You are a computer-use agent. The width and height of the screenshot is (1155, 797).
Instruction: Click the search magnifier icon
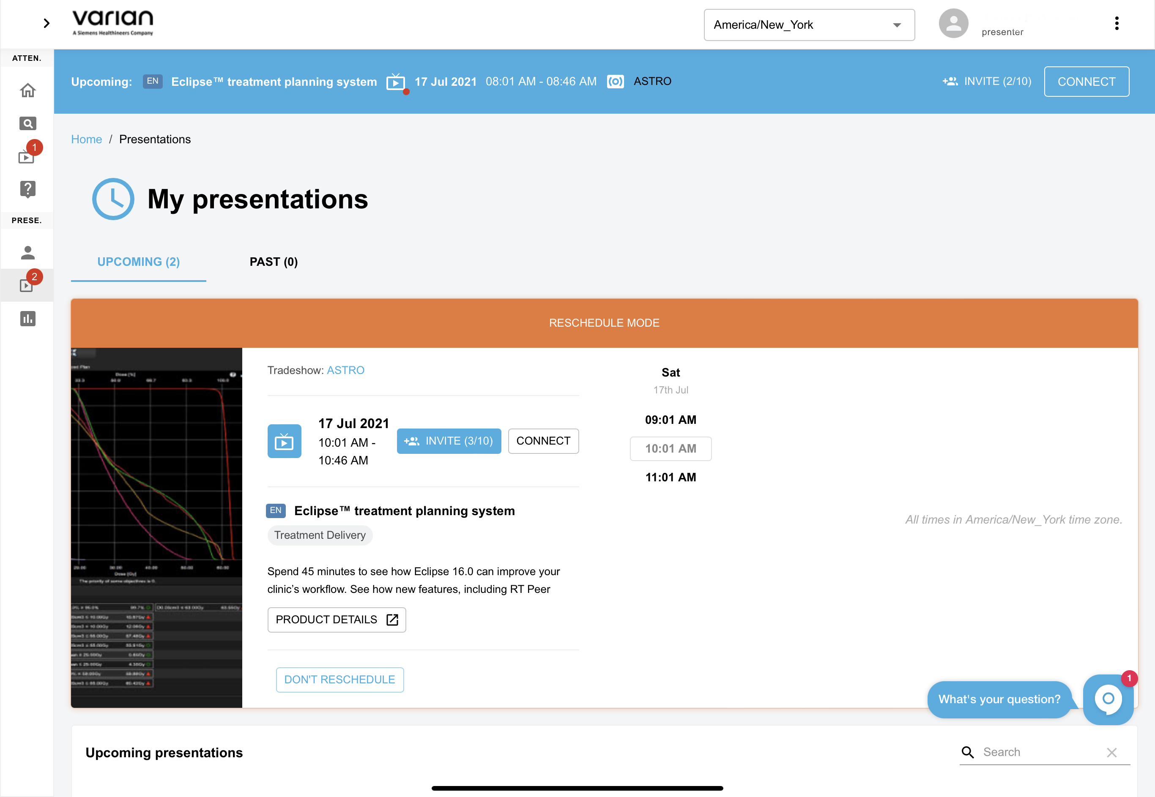[968, 752]
